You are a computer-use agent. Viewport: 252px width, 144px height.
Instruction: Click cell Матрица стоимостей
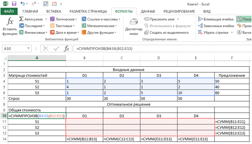(x=37, y=75)
